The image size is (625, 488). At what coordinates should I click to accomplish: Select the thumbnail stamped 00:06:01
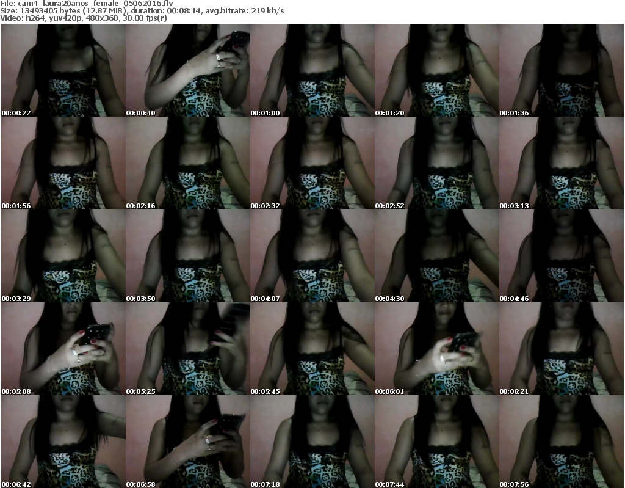[437, 349]
